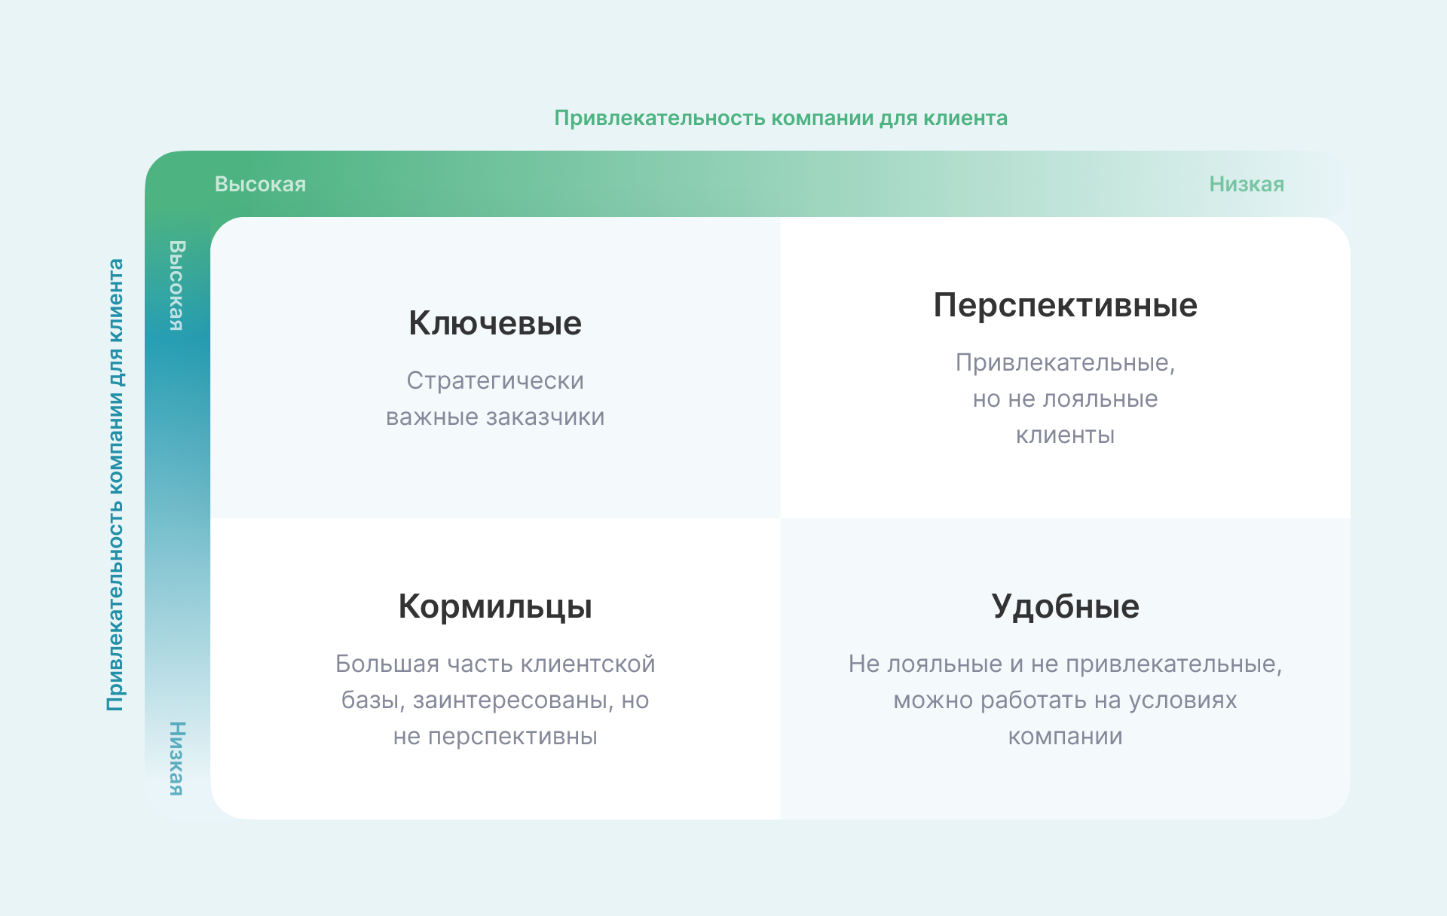This screenshot has height=916, width=1447.
Task: Click the green gradient bar center
Action: (746, 184)
